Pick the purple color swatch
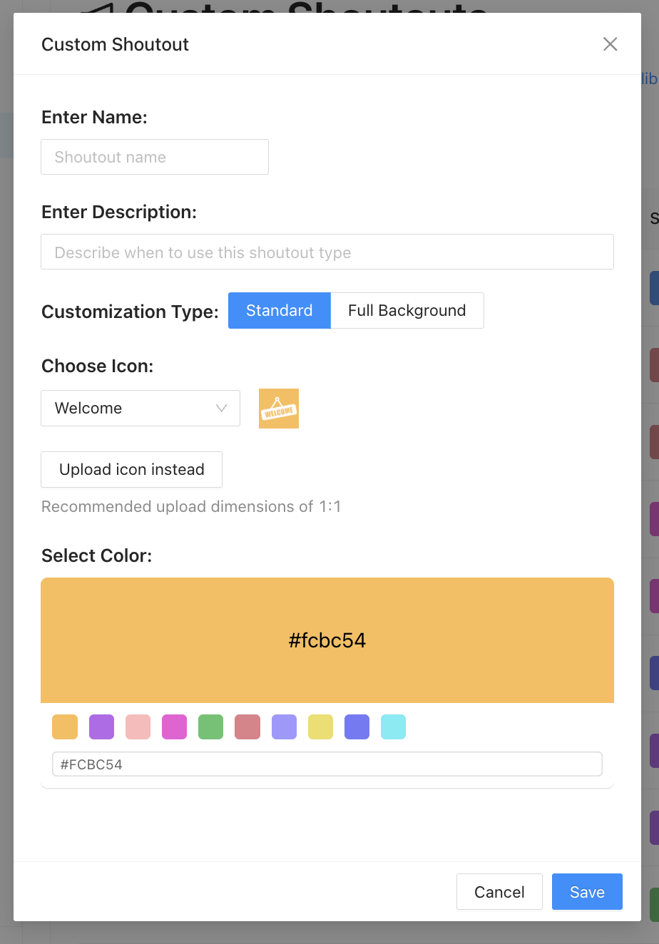The height and width of the screenshot is (944, 659). (x=101, y=727)
